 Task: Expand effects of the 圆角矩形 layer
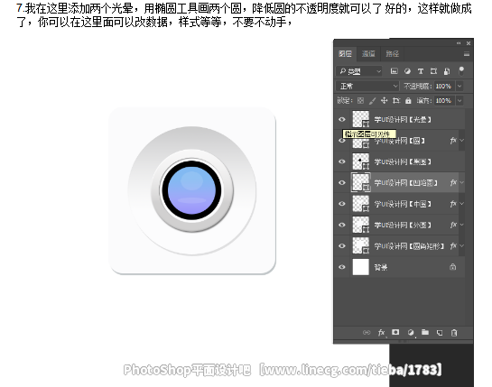click(x=461, y=245)
